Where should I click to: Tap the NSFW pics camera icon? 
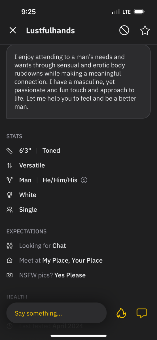[10, 275]
